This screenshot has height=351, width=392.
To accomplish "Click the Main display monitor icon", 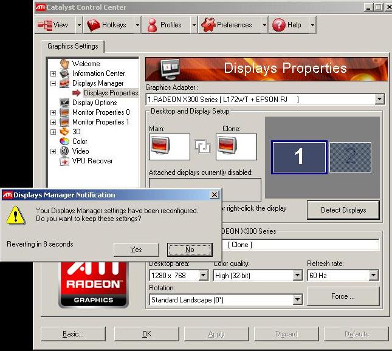I will pyautogui.click(x=160, y=146).
